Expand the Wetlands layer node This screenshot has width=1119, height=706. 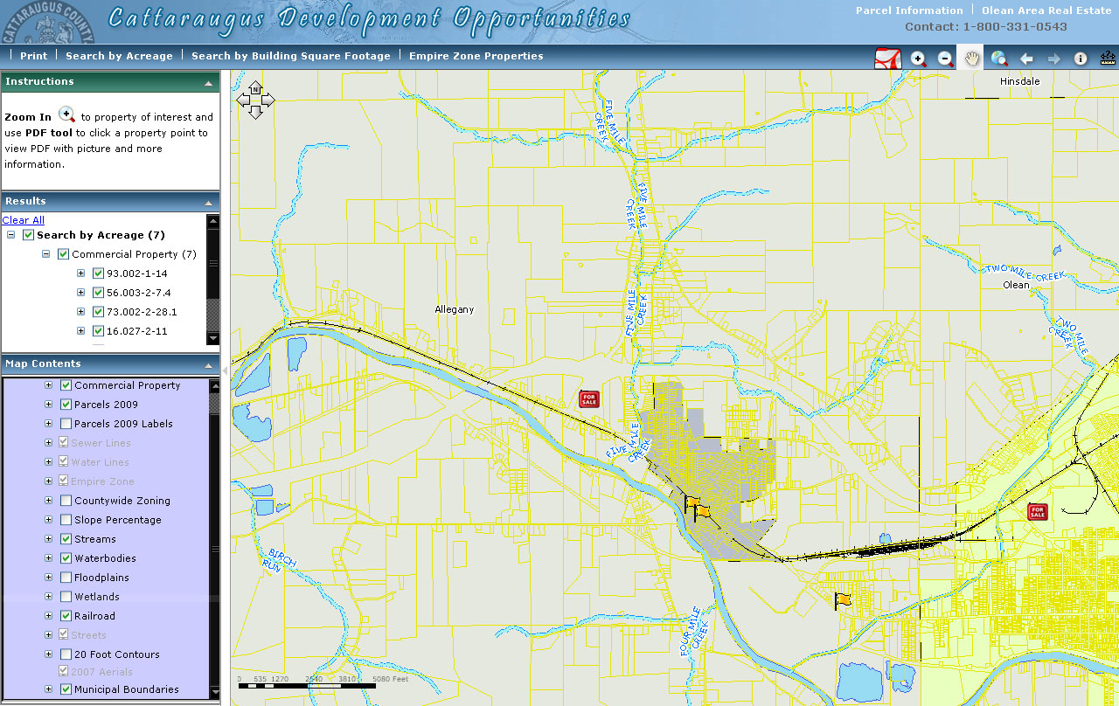click(49, 597)
